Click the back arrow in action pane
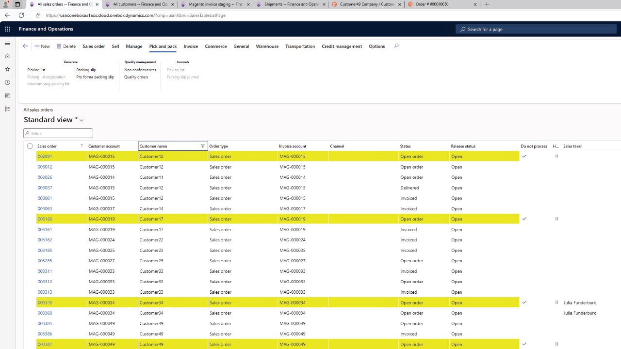621x349 pixels. [25, 46]
